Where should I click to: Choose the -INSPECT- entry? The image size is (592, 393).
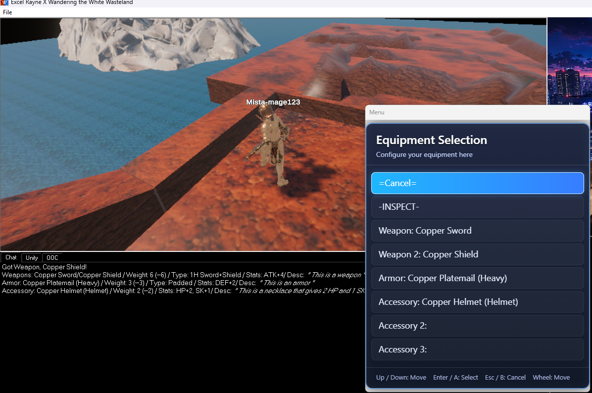pyautogui.click(x=477, y=207)
